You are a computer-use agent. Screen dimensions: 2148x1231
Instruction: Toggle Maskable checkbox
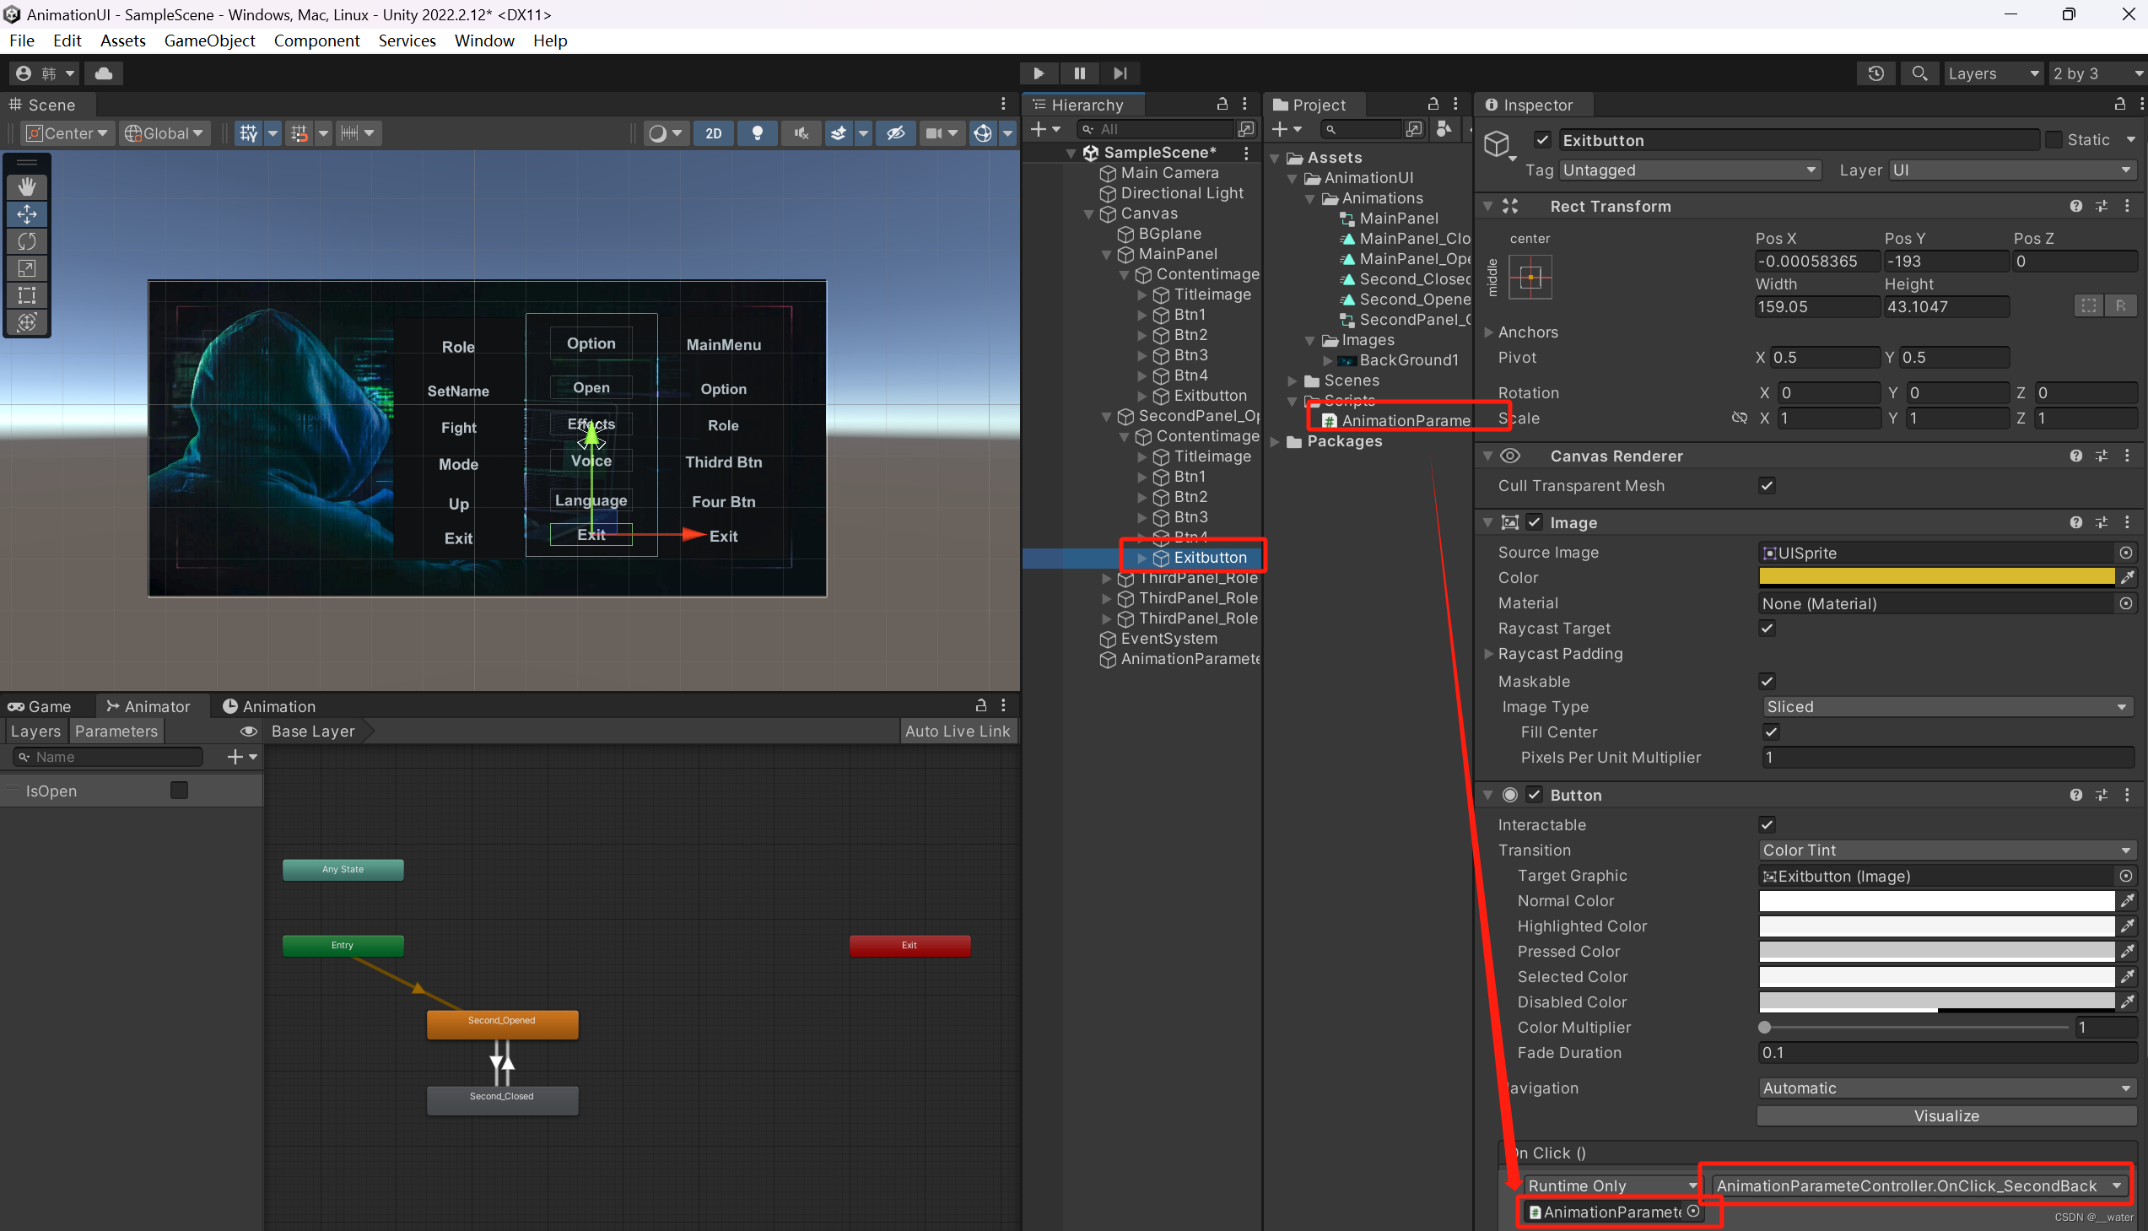[1766, 681]
